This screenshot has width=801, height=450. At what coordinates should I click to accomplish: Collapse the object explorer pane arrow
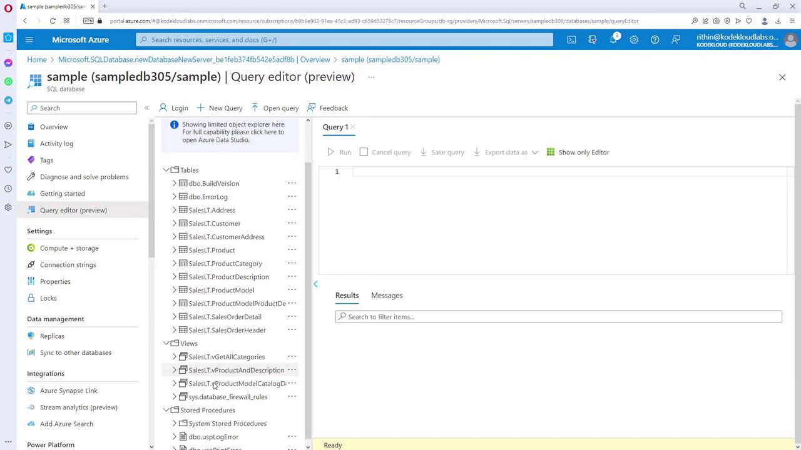tap(315, 284)
